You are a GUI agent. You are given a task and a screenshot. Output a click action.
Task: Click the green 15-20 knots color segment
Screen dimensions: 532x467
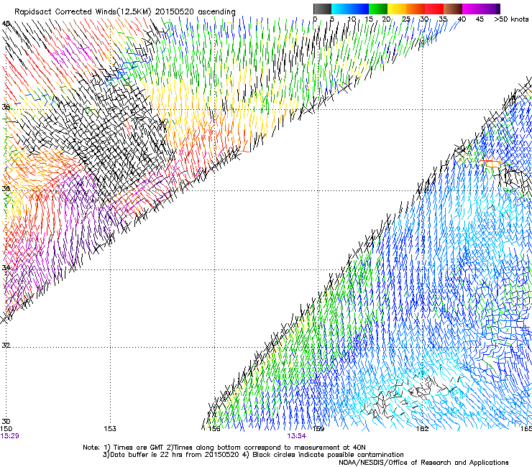tap(378, 9)
